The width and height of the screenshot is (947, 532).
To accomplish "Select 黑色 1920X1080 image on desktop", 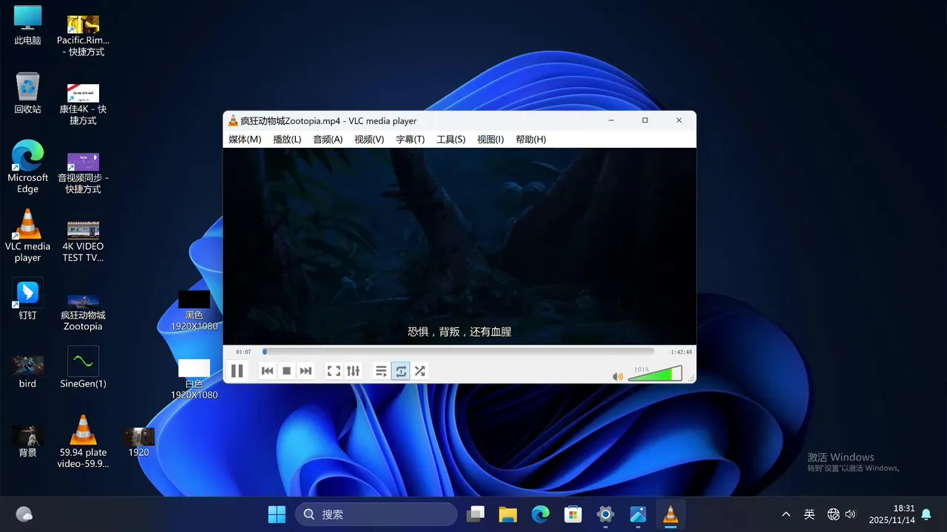I will pos(194,310).
